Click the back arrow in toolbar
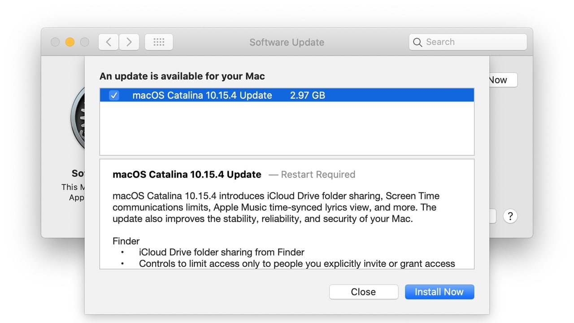 (x=109, y=42)
